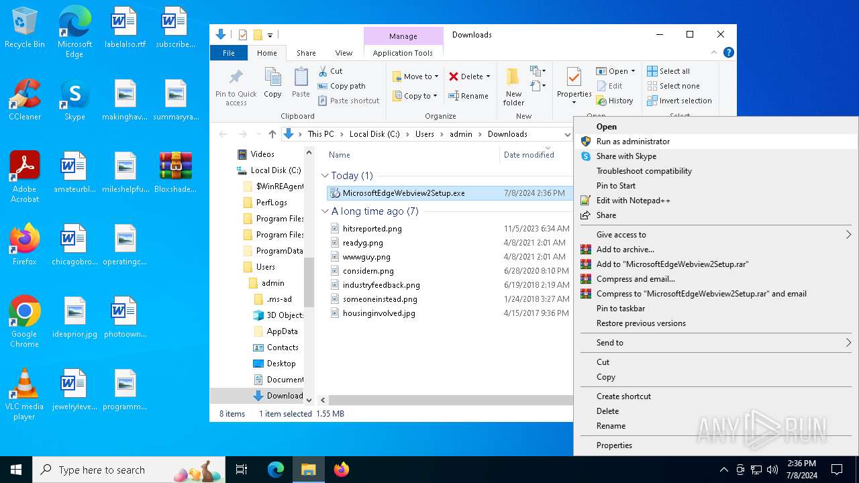The width and height of the screenshot is (859, 483).
Task: Click the red Delete ribbon icon
Action: tap(454, 76)
